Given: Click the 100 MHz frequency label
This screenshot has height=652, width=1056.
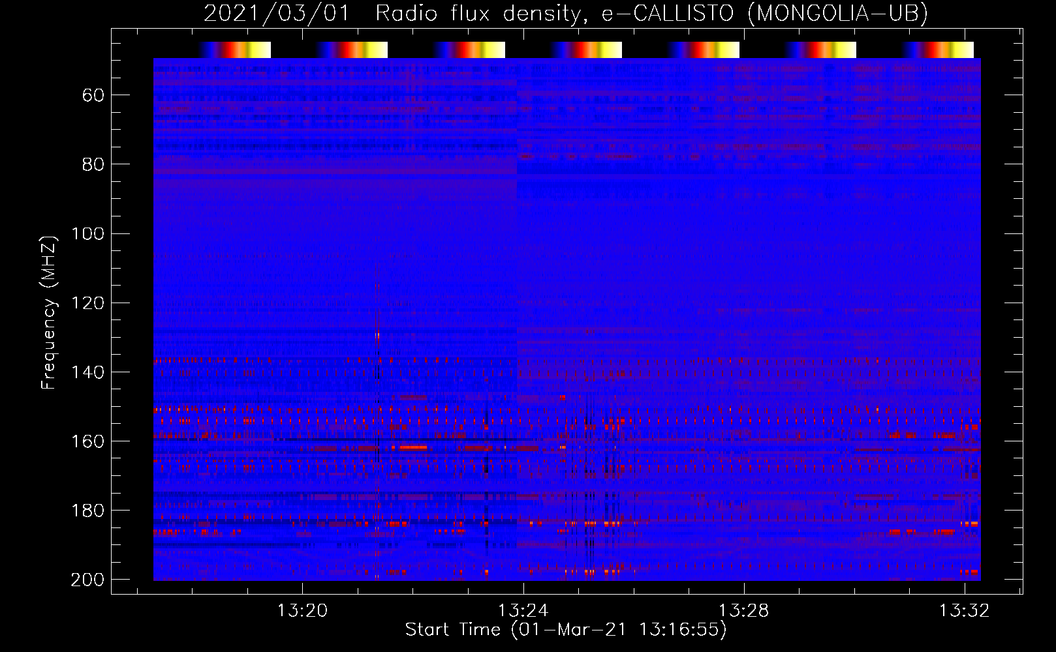Looking at the screenshot, I should click(x=87, y=234).
